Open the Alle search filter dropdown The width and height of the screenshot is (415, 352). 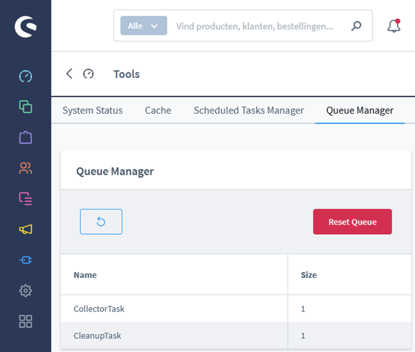[x=144, y=25]
